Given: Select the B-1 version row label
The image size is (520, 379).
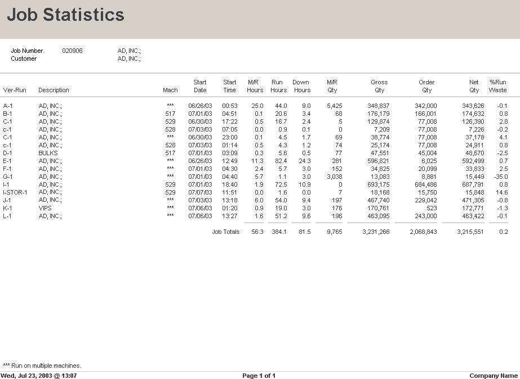Looking at the screenshot, I should point(8,114).
